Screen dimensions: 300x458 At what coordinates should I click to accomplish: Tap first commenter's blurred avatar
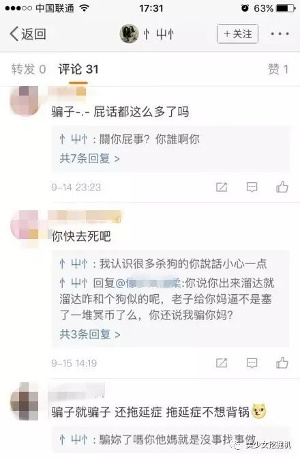[x=25, y=100]
